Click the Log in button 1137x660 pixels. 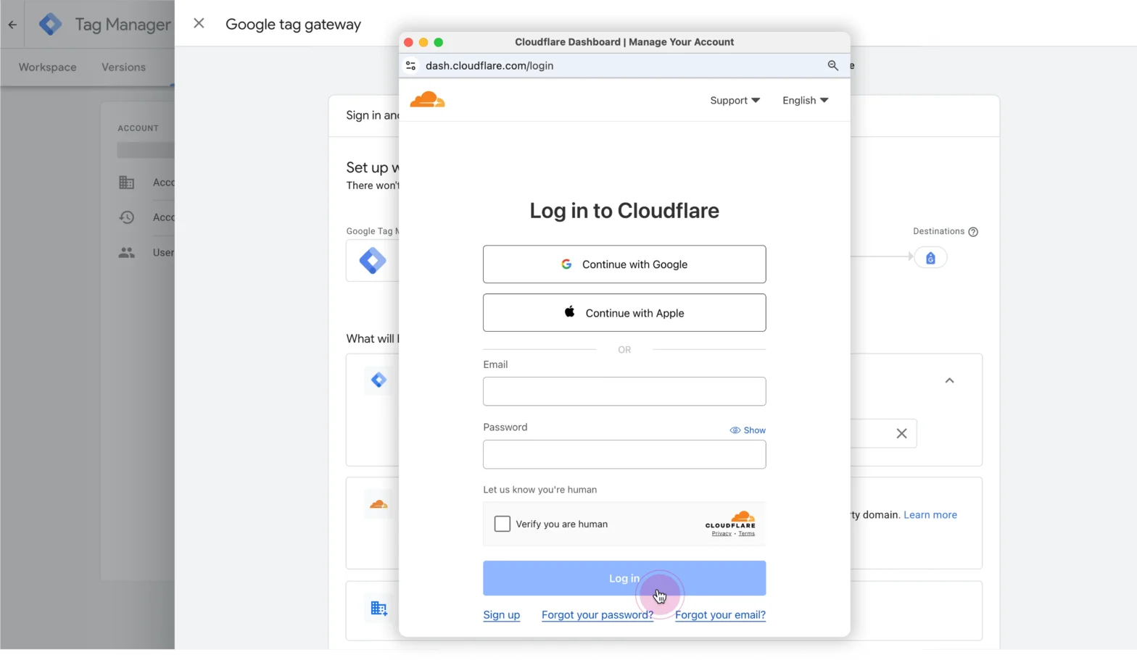coord(624,578)
